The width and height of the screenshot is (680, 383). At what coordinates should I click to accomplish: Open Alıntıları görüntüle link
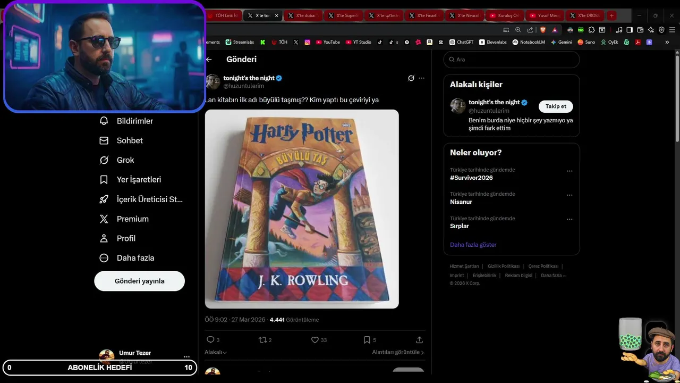398,352
